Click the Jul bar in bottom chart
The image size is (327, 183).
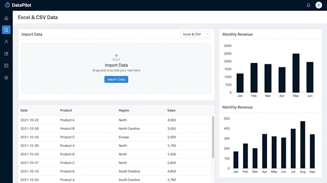[x=293, y=148]
